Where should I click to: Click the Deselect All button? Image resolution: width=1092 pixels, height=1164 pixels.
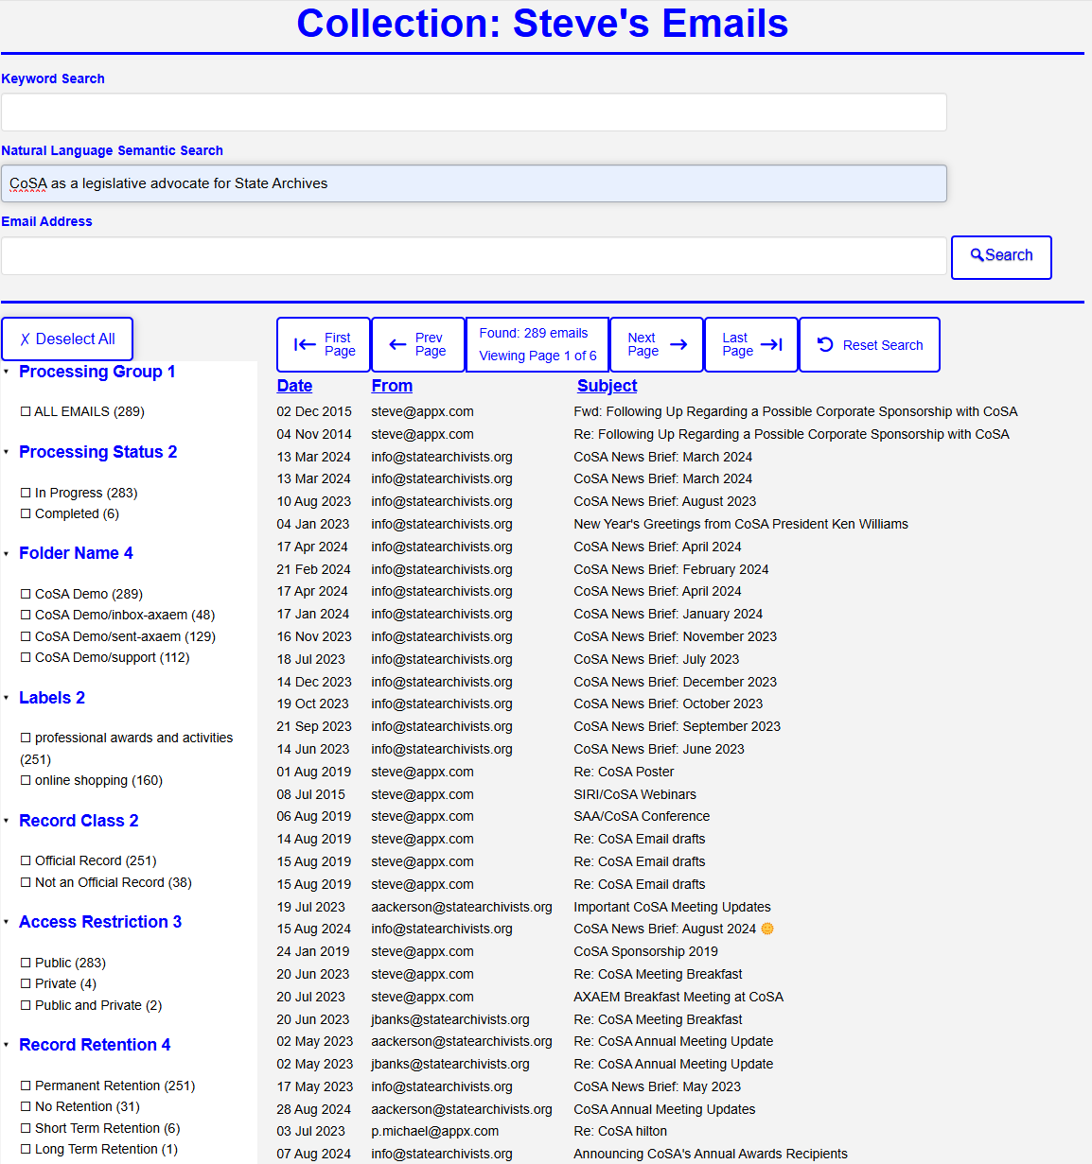[67, 339]
